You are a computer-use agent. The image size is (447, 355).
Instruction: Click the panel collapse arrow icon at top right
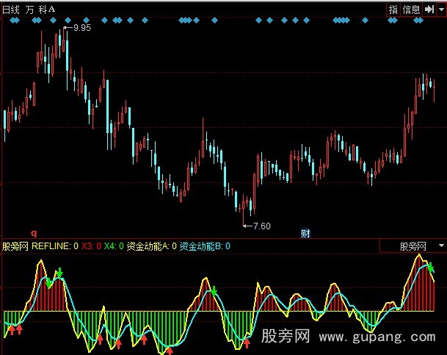428,9
